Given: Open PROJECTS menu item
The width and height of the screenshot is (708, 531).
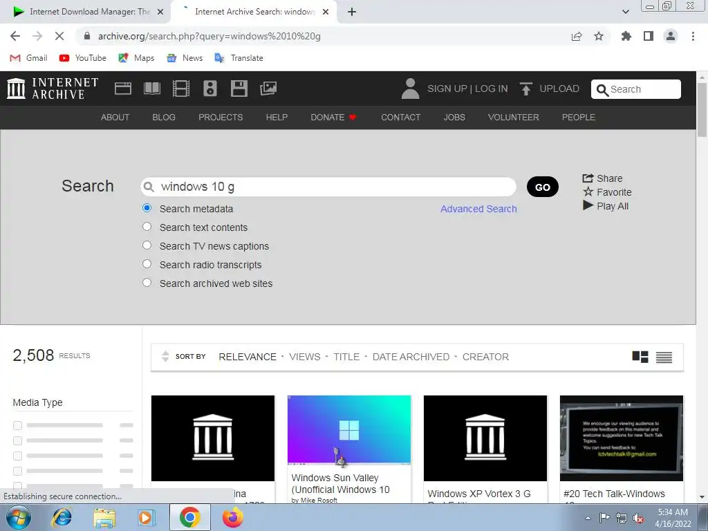Looking at the screenshot, I should pyautogui.click(x=221, y=118).
